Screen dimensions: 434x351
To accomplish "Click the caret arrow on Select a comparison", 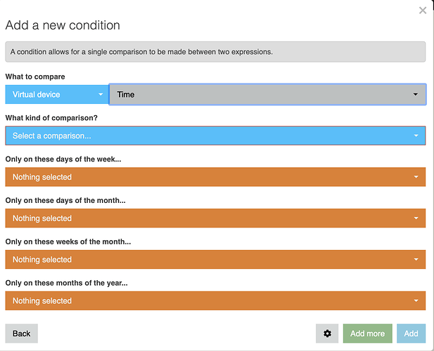I will (416, 135).
